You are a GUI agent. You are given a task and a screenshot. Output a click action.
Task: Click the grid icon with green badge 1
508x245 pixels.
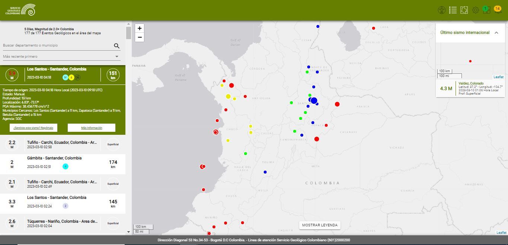(x=486, y=10)
